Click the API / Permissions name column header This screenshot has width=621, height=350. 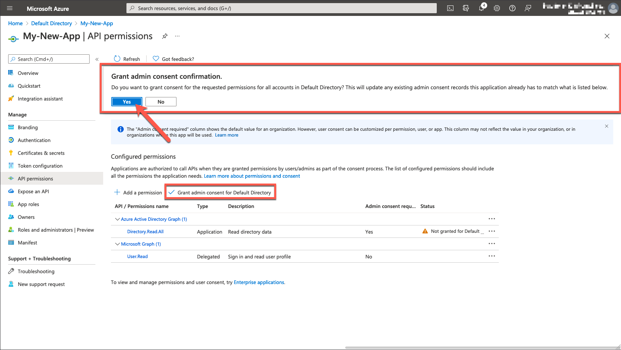(142, 206)
